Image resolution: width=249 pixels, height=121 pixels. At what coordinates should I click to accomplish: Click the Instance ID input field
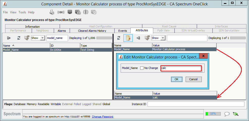[x=196, y=104]
